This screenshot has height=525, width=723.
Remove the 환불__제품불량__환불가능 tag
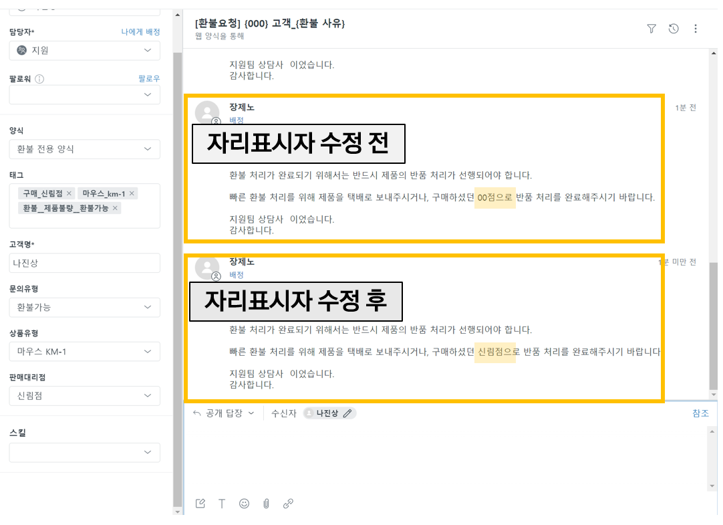[x=115, y=207]
